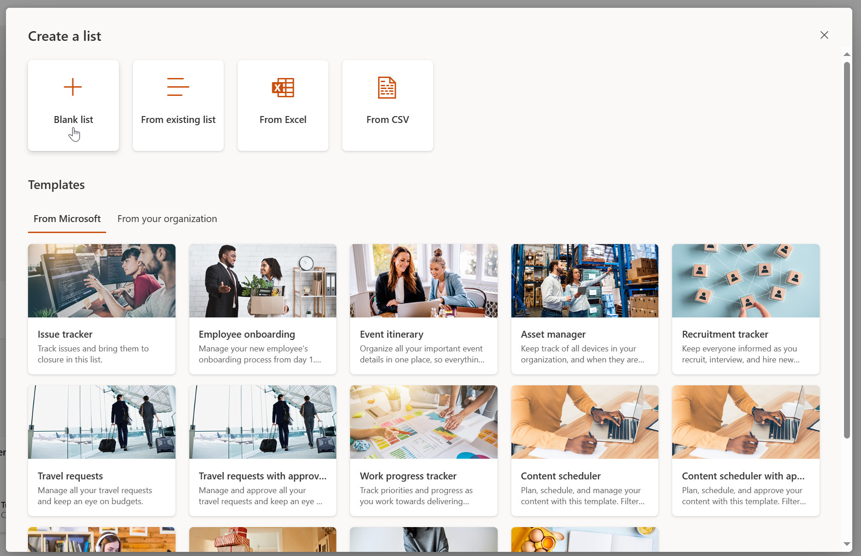Screen dimensions: 861x556
Task: Click the Asset manager title
Action: [x=553, y=334]
